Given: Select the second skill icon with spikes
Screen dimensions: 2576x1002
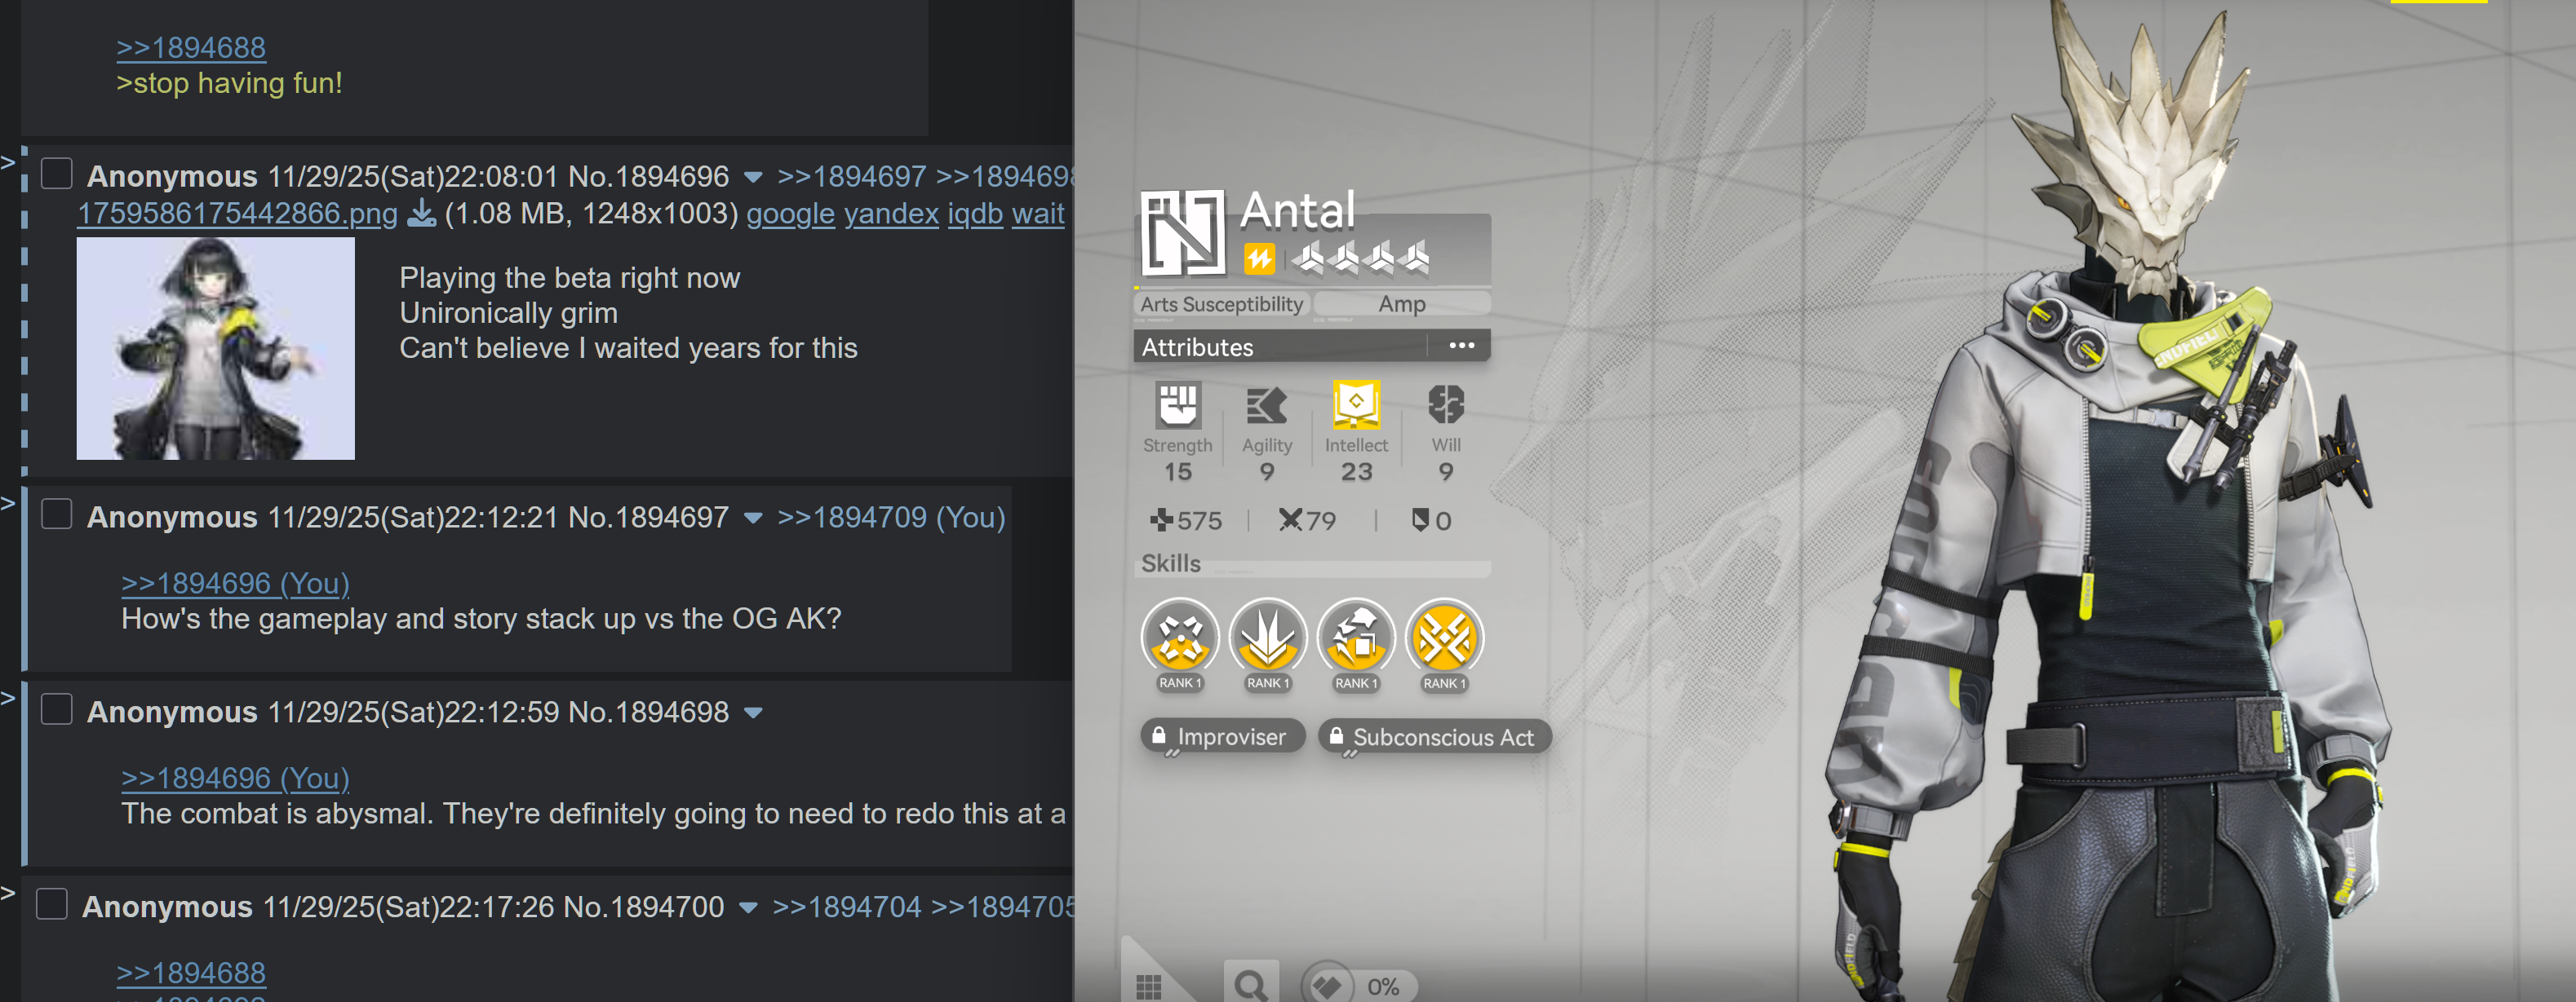Looking at the screenshot, I should 1267,638.
